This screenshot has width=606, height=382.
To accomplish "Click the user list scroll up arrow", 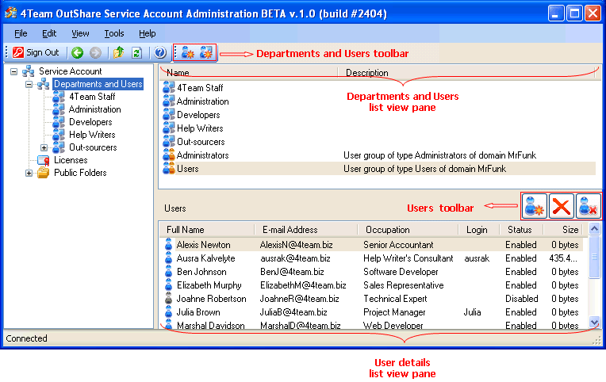I will point(594,229).
